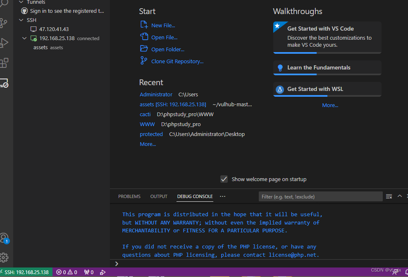Click the Filter field in Debug Console
Image resolution: width=408 pixels, height=277 pixels.
[x=320, y=196]
